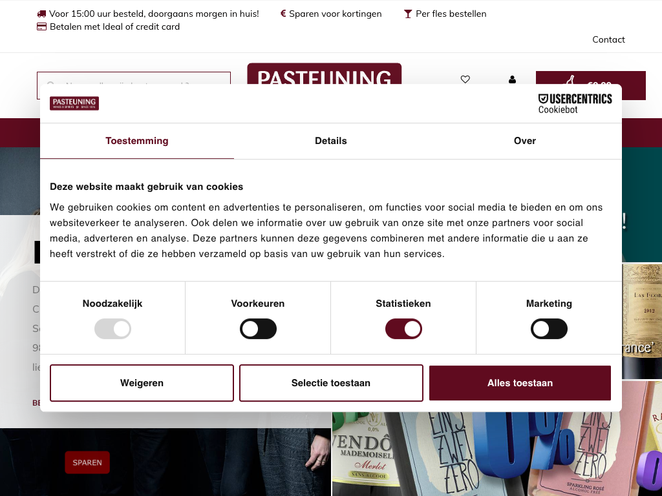
Task: Switch to the Over tab
Action: coord(525,141)
